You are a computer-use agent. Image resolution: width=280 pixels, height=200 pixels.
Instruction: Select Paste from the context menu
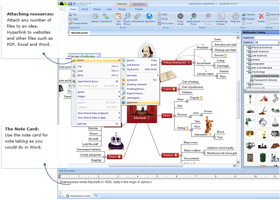[96, 75]
